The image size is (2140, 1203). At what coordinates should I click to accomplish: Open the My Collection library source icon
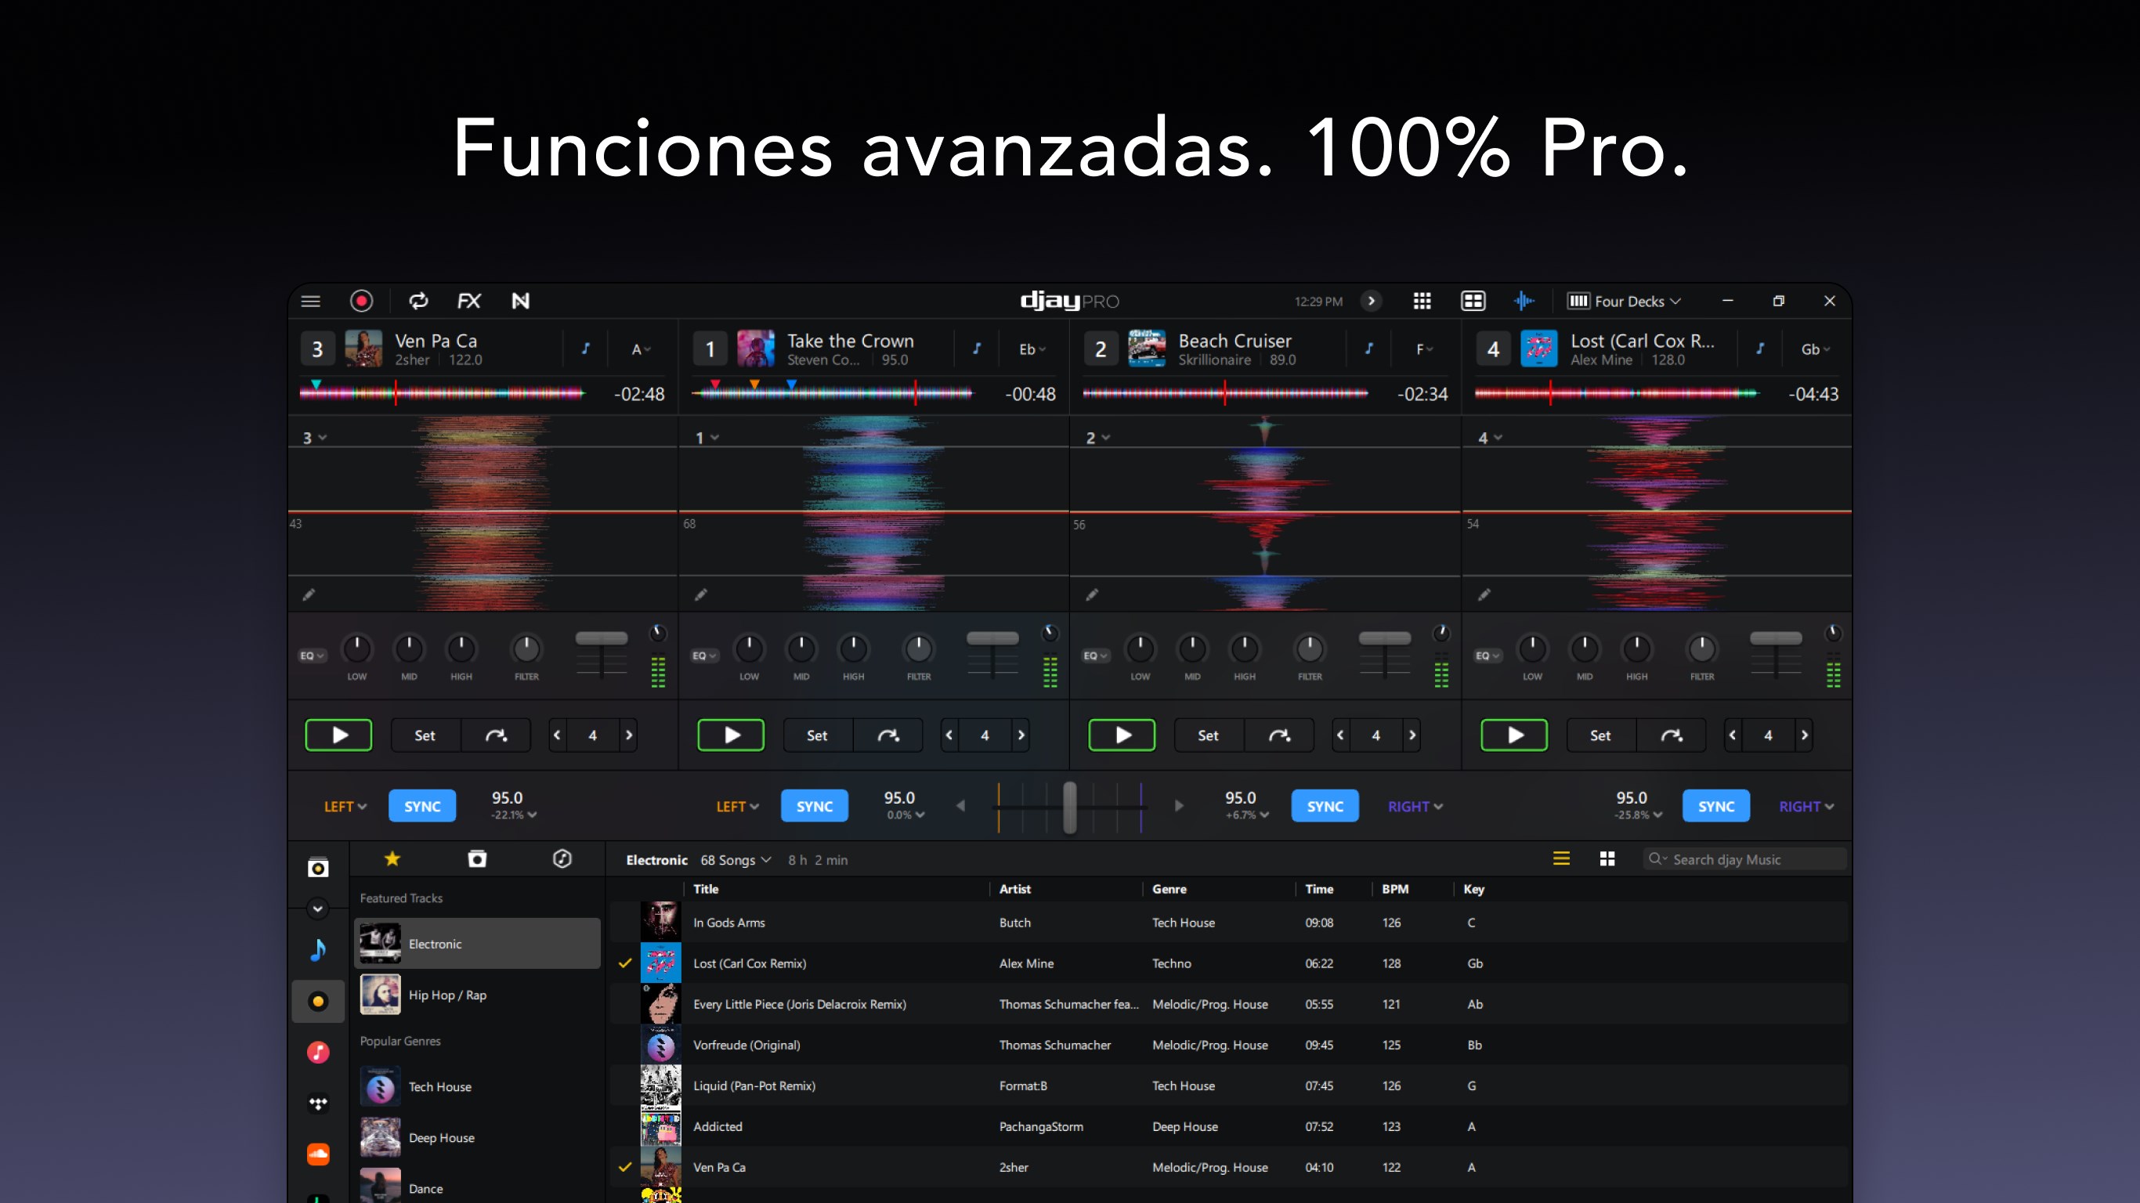tap(318, 869)
